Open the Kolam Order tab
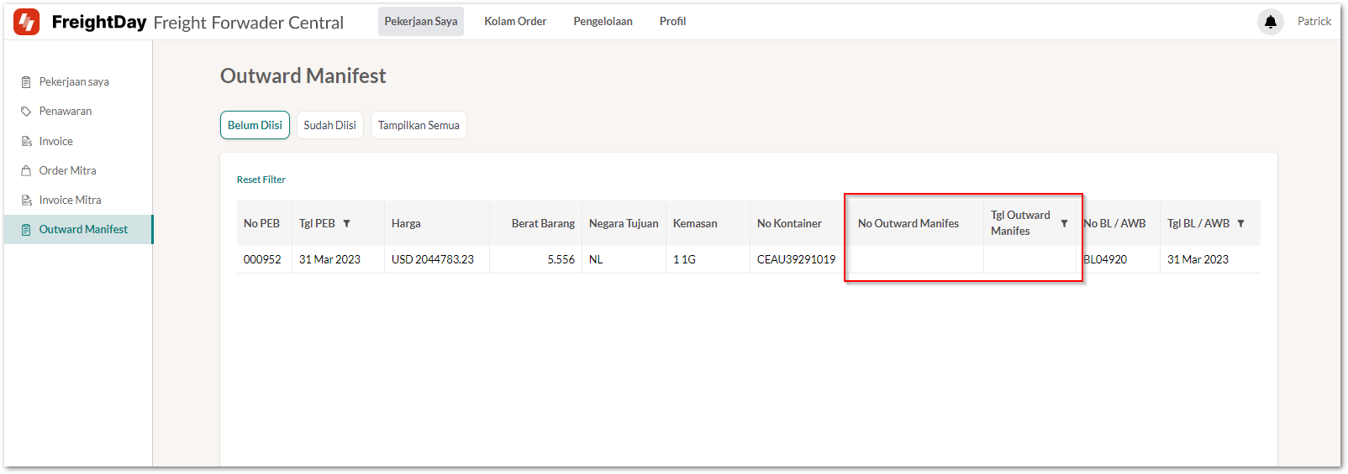Screen dimensions: 1348x474 coord(515,22)
